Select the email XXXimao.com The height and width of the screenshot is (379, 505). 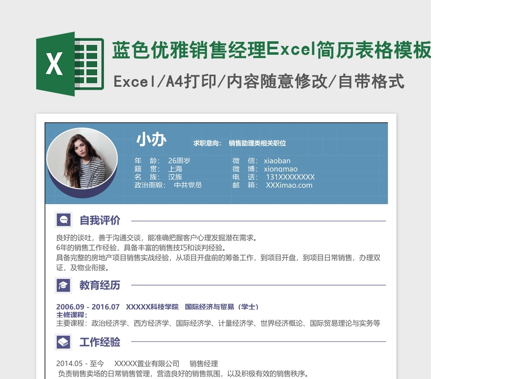[289, 185]
